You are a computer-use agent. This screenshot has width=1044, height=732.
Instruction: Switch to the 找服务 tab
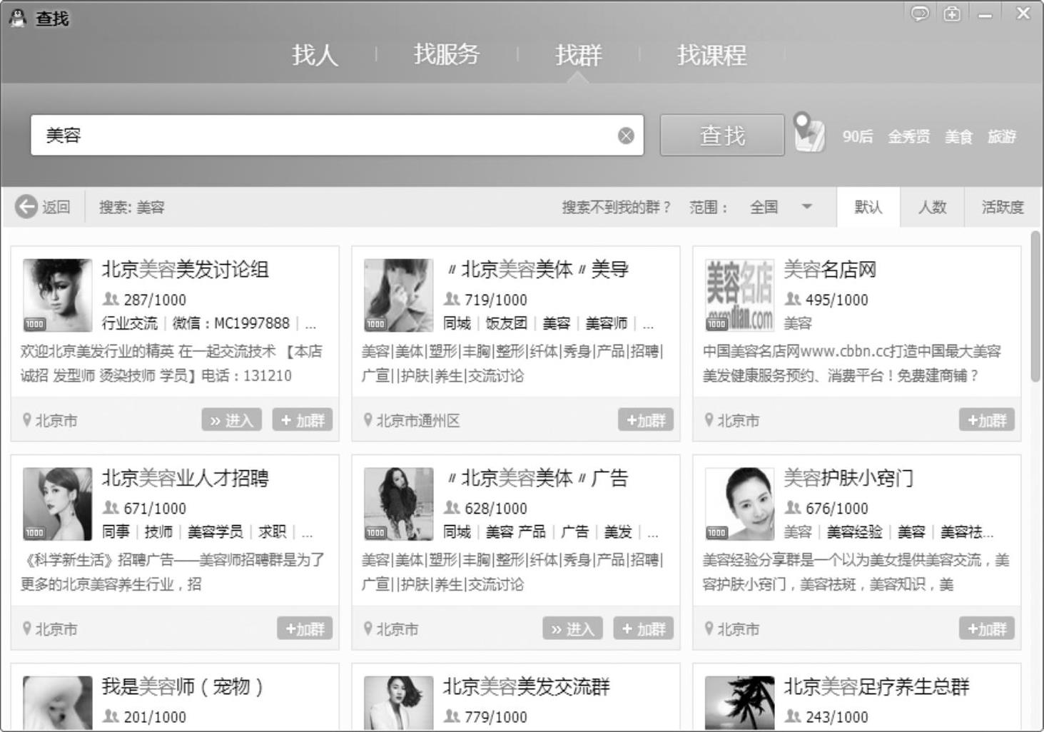click(447, 54)
